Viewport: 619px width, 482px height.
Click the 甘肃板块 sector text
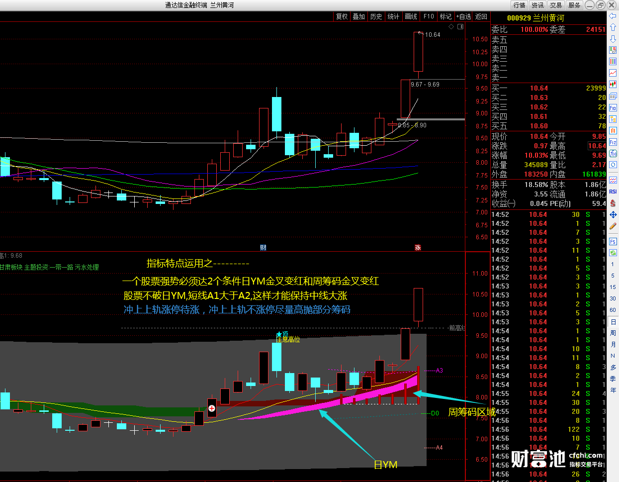pyautogui.click(x=11, y=267)
